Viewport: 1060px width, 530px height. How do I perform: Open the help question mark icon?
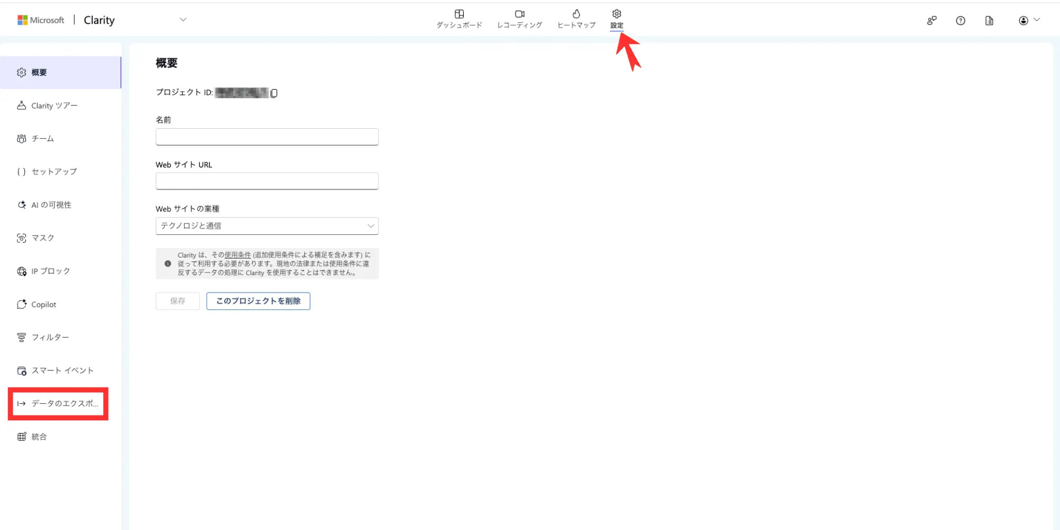point(960,21)
